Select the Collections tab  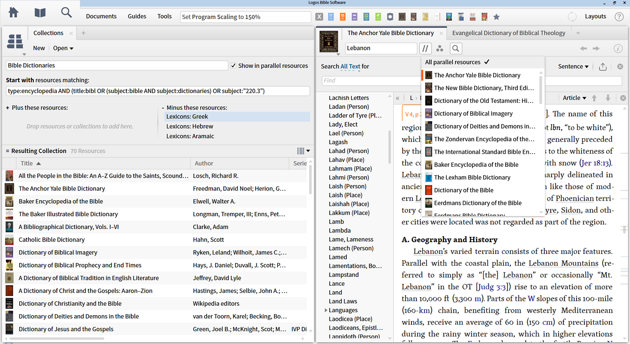click(x=48, y=33)
